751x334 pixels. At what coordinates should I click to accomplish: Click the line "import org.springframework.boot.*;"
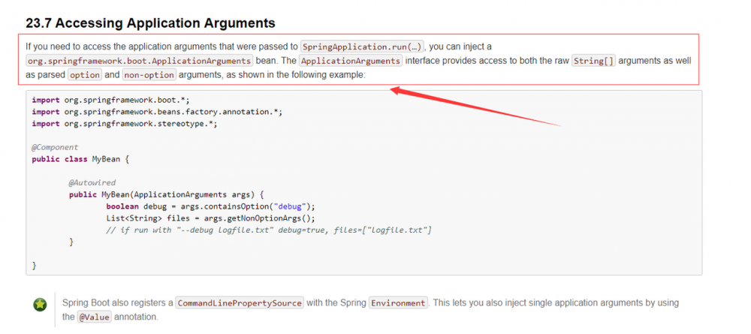111,100
